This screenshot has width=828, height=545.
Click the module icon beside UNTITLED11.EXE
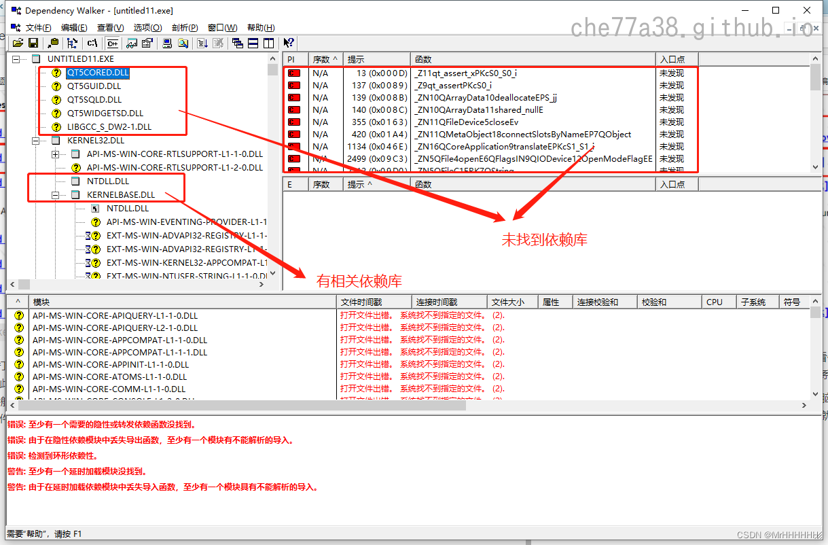tap(36, 59)
